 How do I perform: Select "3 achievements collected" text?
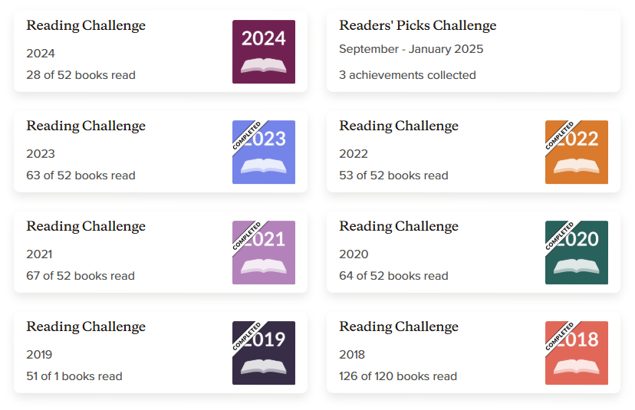tap(407, 75)
